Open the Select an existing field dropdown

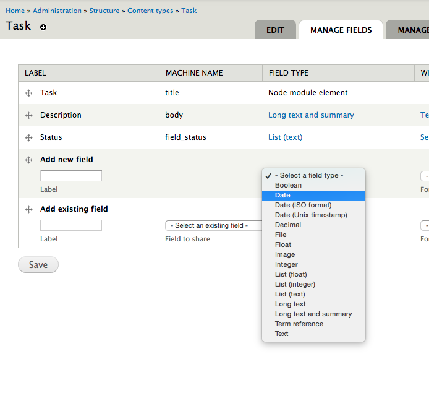(214, 225)
